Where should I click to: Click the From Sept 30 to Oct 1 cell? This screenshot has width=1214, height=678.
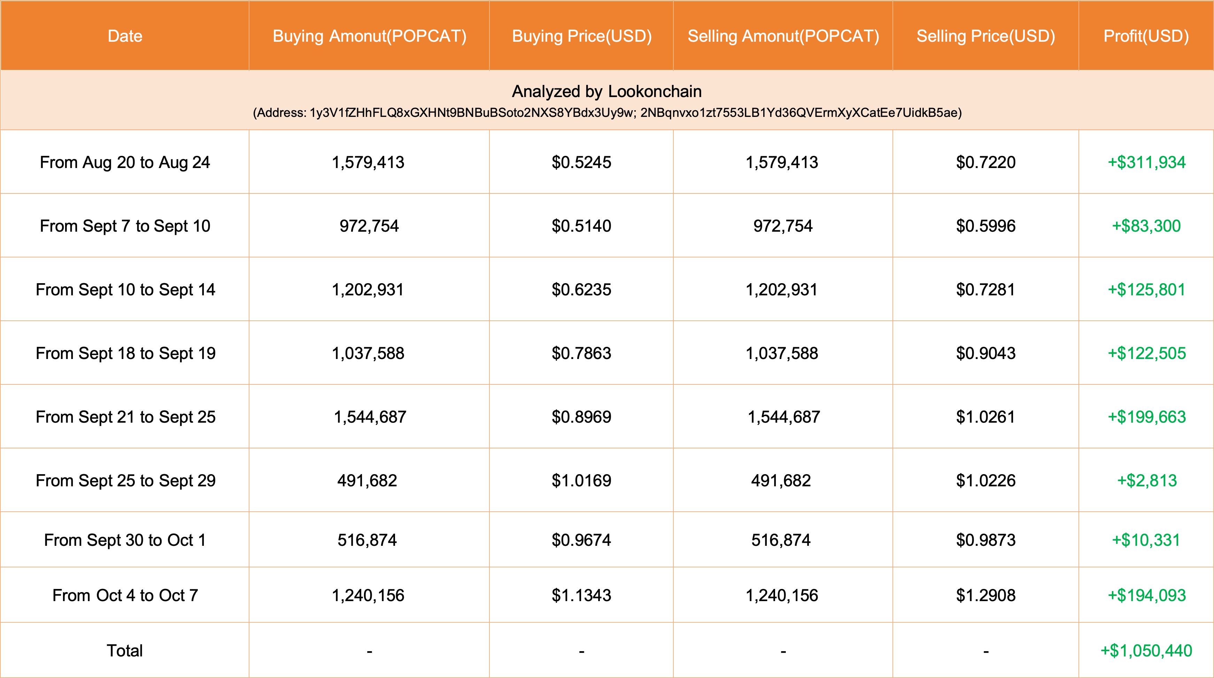click(x=125, y=540)
